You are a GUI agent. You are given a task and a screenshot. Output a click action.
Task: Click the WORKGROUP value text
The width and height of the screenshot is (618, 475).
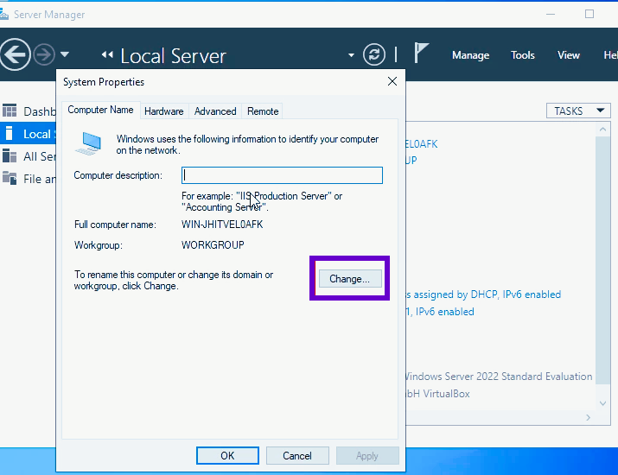click(213, 245)
